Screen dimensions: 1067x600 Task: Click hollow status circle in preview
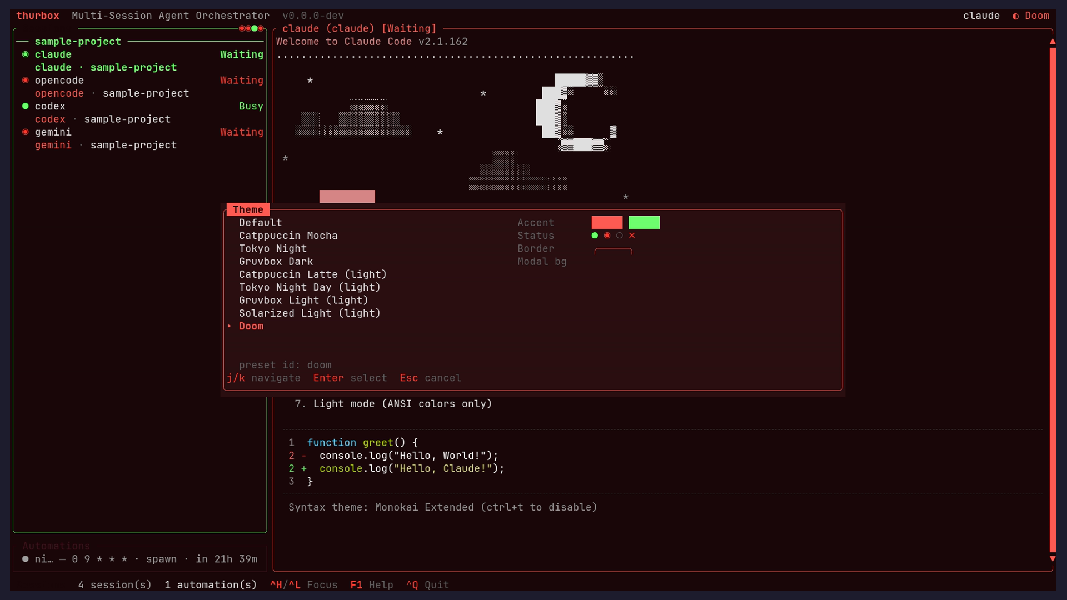(619, 236)
